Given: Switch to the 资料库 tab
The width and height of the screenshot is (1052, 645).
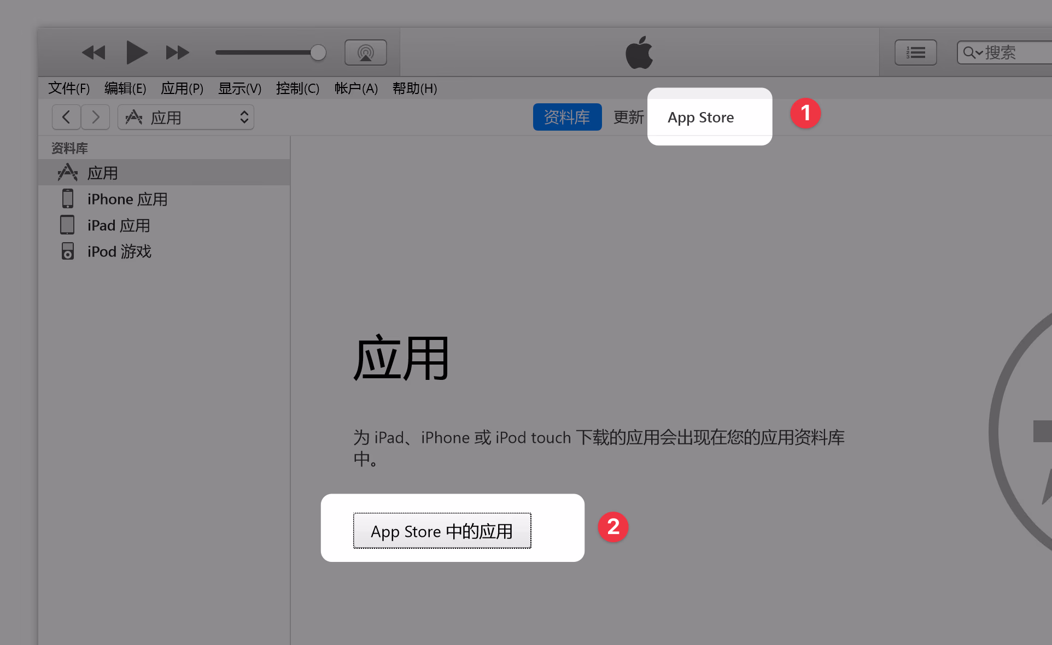Looking at the screenshot, I should 567,117.
